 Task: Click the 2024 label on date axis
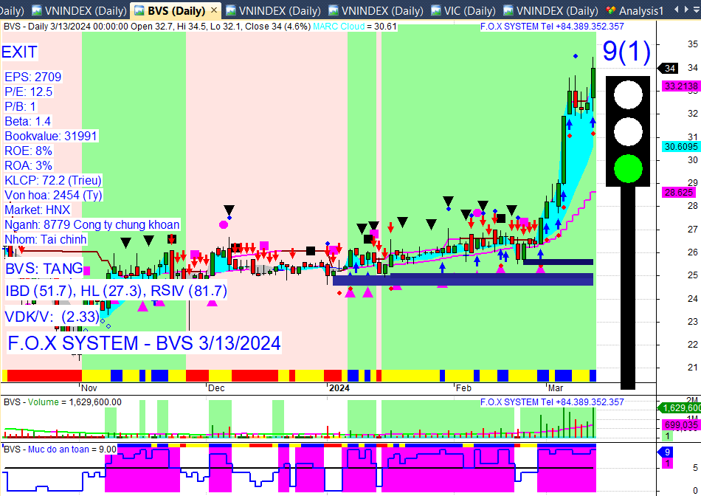(339, 387)
